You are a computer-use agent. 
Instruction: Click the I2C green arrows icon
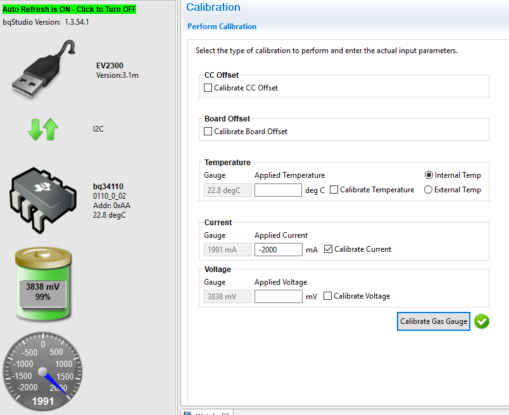pyautogui.click(x=43, y=129)
